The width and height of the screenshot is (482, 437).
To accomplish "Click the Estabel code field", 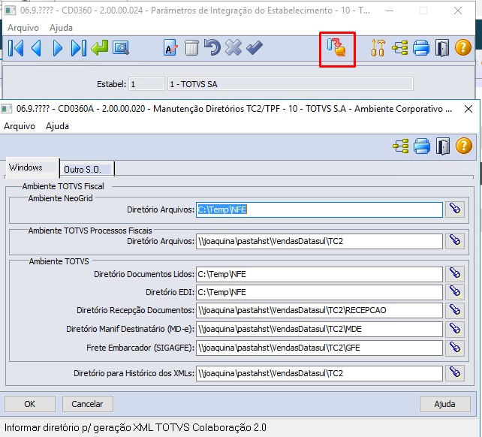I will pos(146,84).
